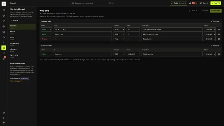Edit description 'Default deny'
Image resolution: width=224 pixels, height=126 pixels.
pos(172,39)
